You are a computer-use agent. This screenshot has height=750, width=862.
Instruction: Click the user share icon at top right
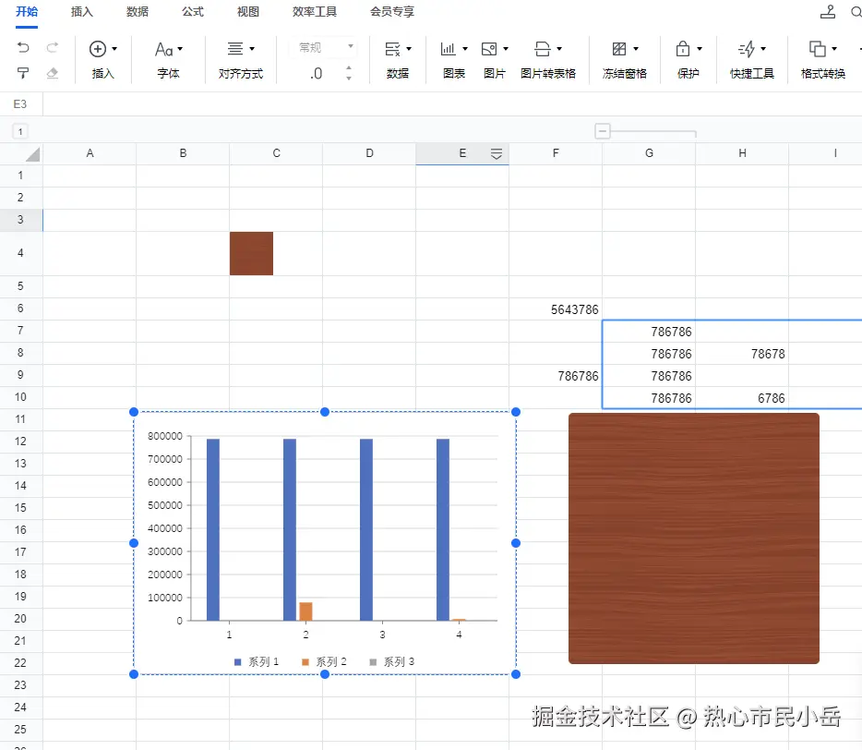click(x=828, y=11)
